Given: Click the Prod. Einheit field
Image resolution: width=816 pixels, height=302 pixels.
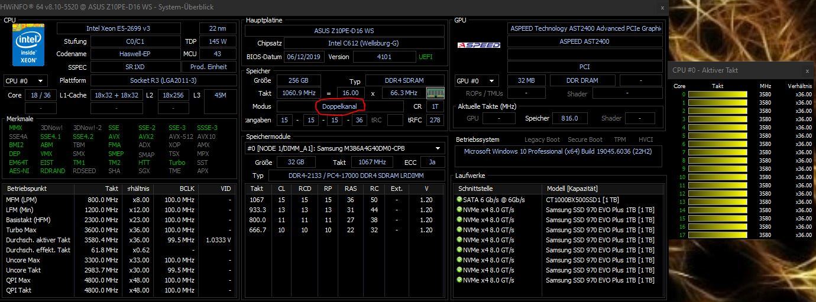Looking at the screenshot, I should pyautogui.click(x=209, y=67).
